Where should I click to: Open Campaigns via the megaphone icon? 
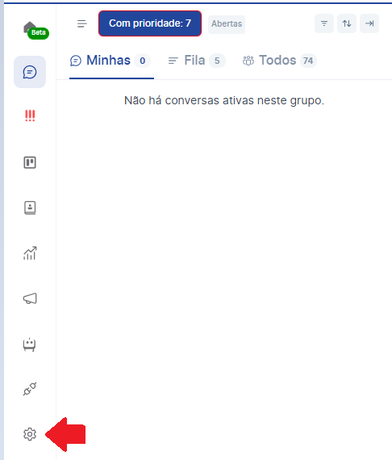coord(30,298)
